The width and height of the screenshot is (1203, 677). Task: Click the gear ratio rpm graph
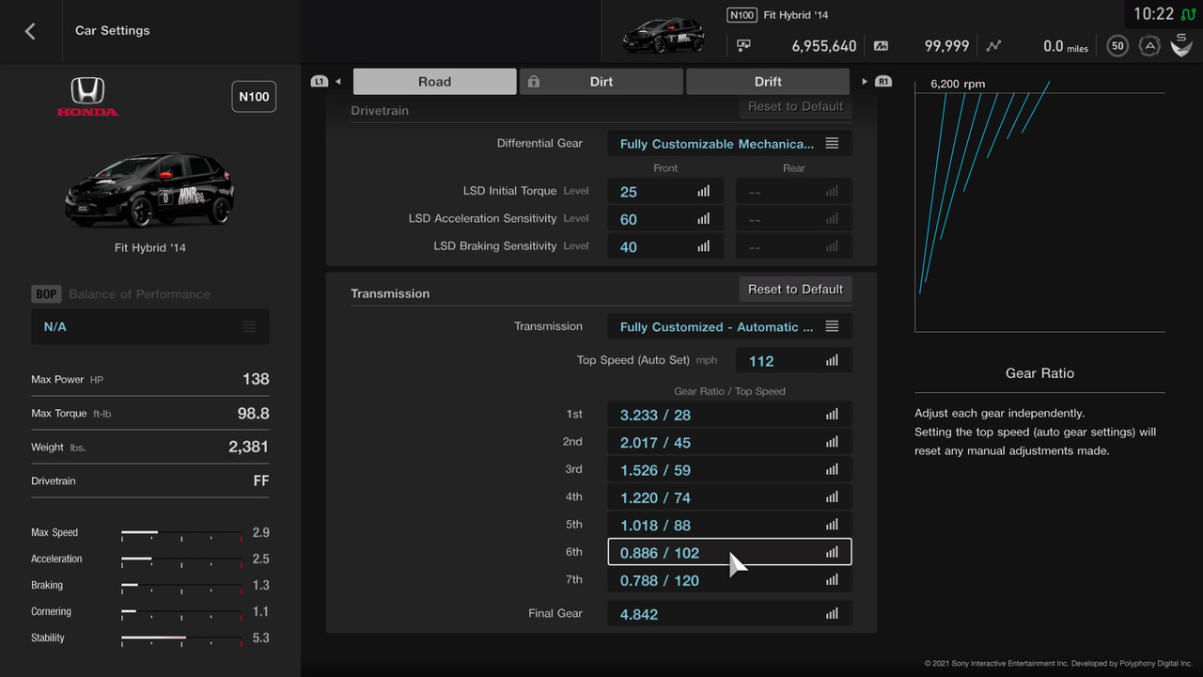[x=1039, y=206]
